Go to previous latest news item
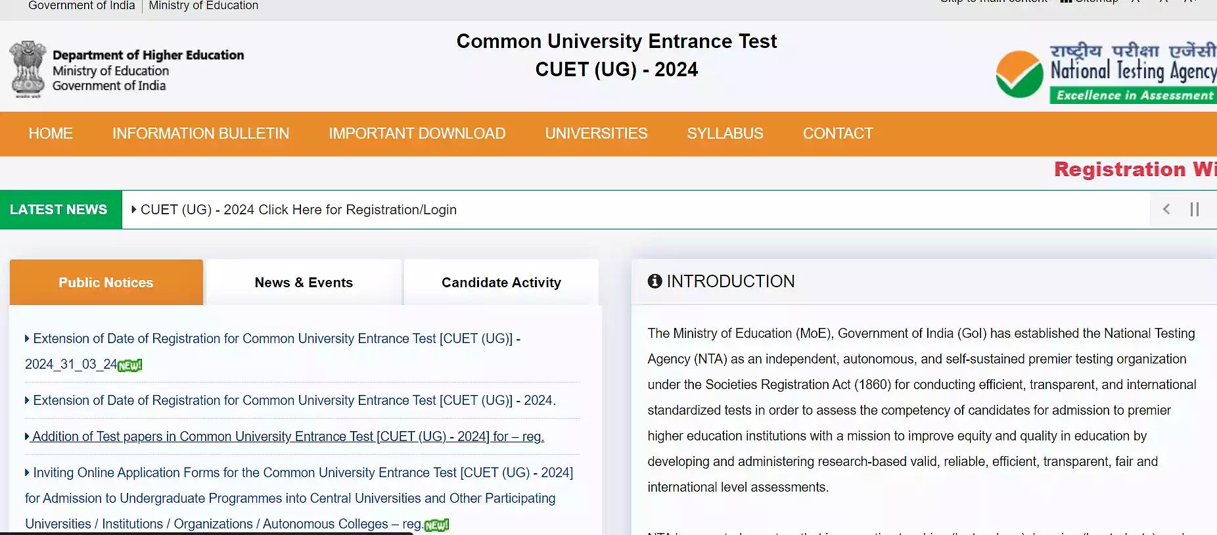Viewport: 1217px width, 535px height. 1166,209
